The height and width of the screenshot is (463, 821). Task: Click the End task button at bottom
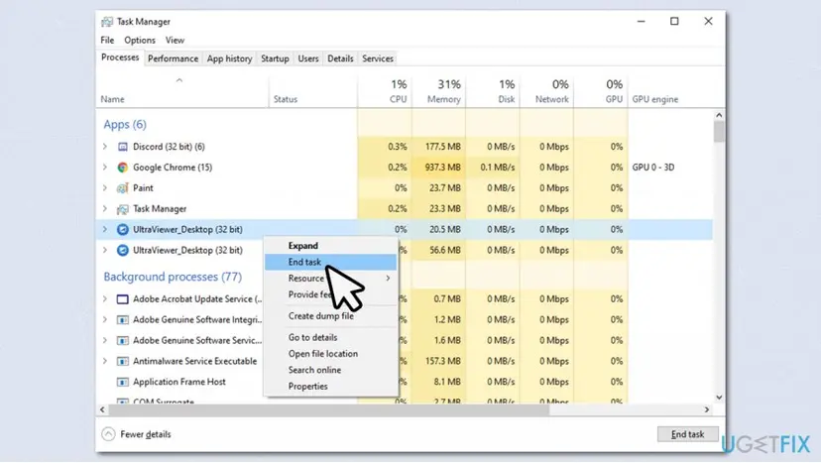[x=687, y=434]
